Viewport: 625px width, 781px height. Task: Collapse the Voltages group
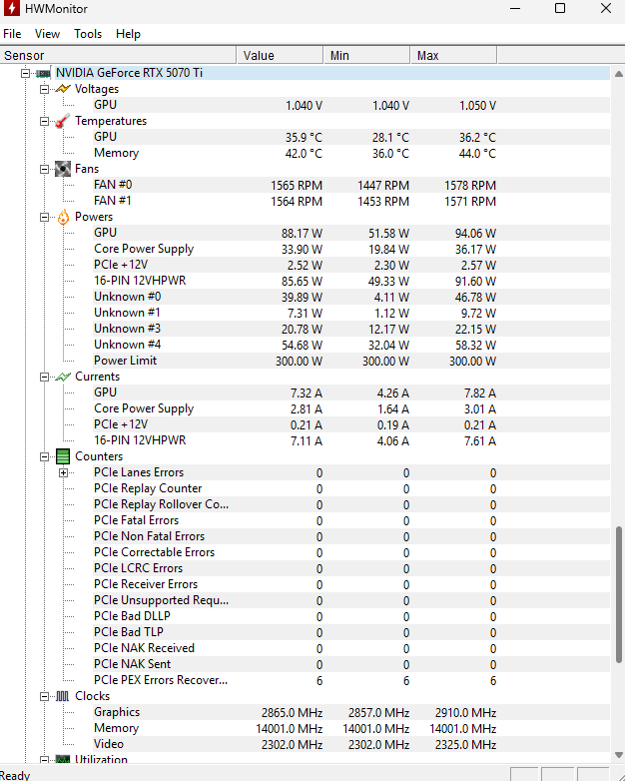tap(44, 89)
